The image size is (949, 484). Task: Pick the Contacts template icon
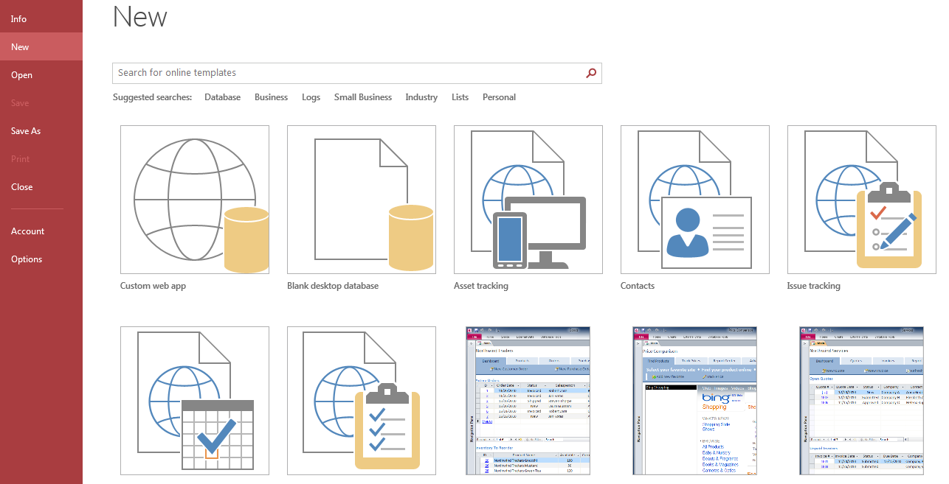point(695,200)
